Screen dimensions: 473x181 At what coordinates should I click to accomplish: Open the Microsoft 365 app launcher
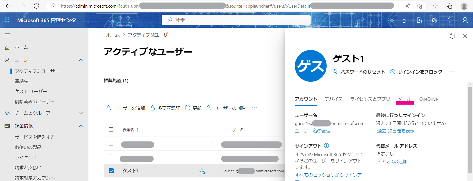7,20
